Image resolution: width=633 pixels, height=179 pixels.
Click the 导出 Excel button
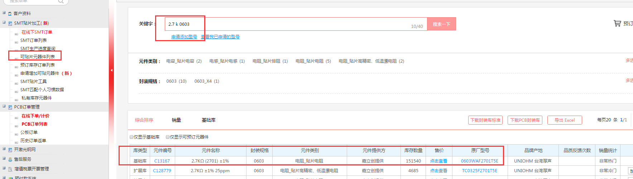[564, 120]
